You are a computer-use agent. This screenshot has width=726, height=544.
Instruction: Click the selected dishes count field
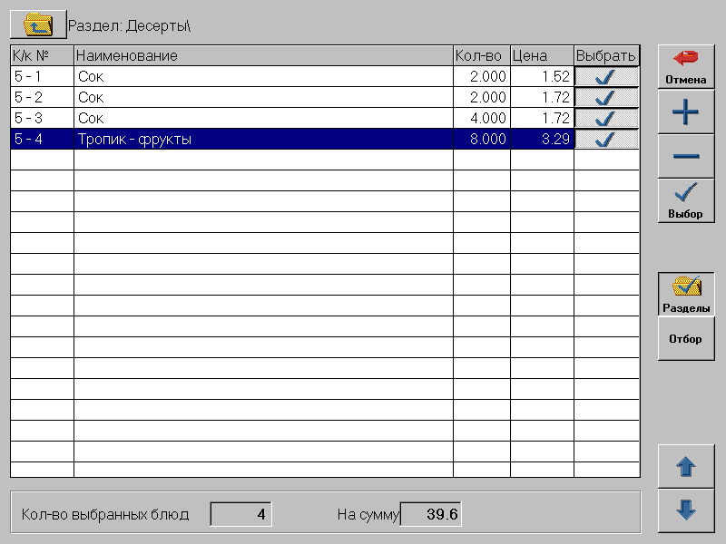pyautogui.click(x=240, y=514)
